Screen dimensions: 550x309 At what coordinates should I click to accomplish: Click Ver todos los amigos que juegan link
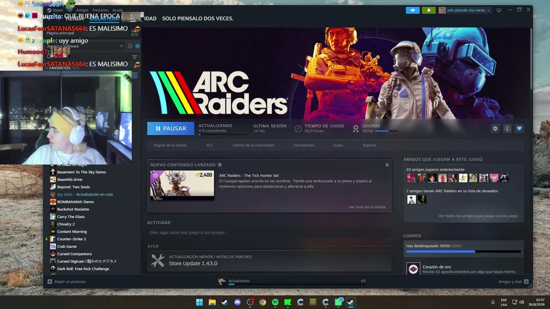coord(478,216)
